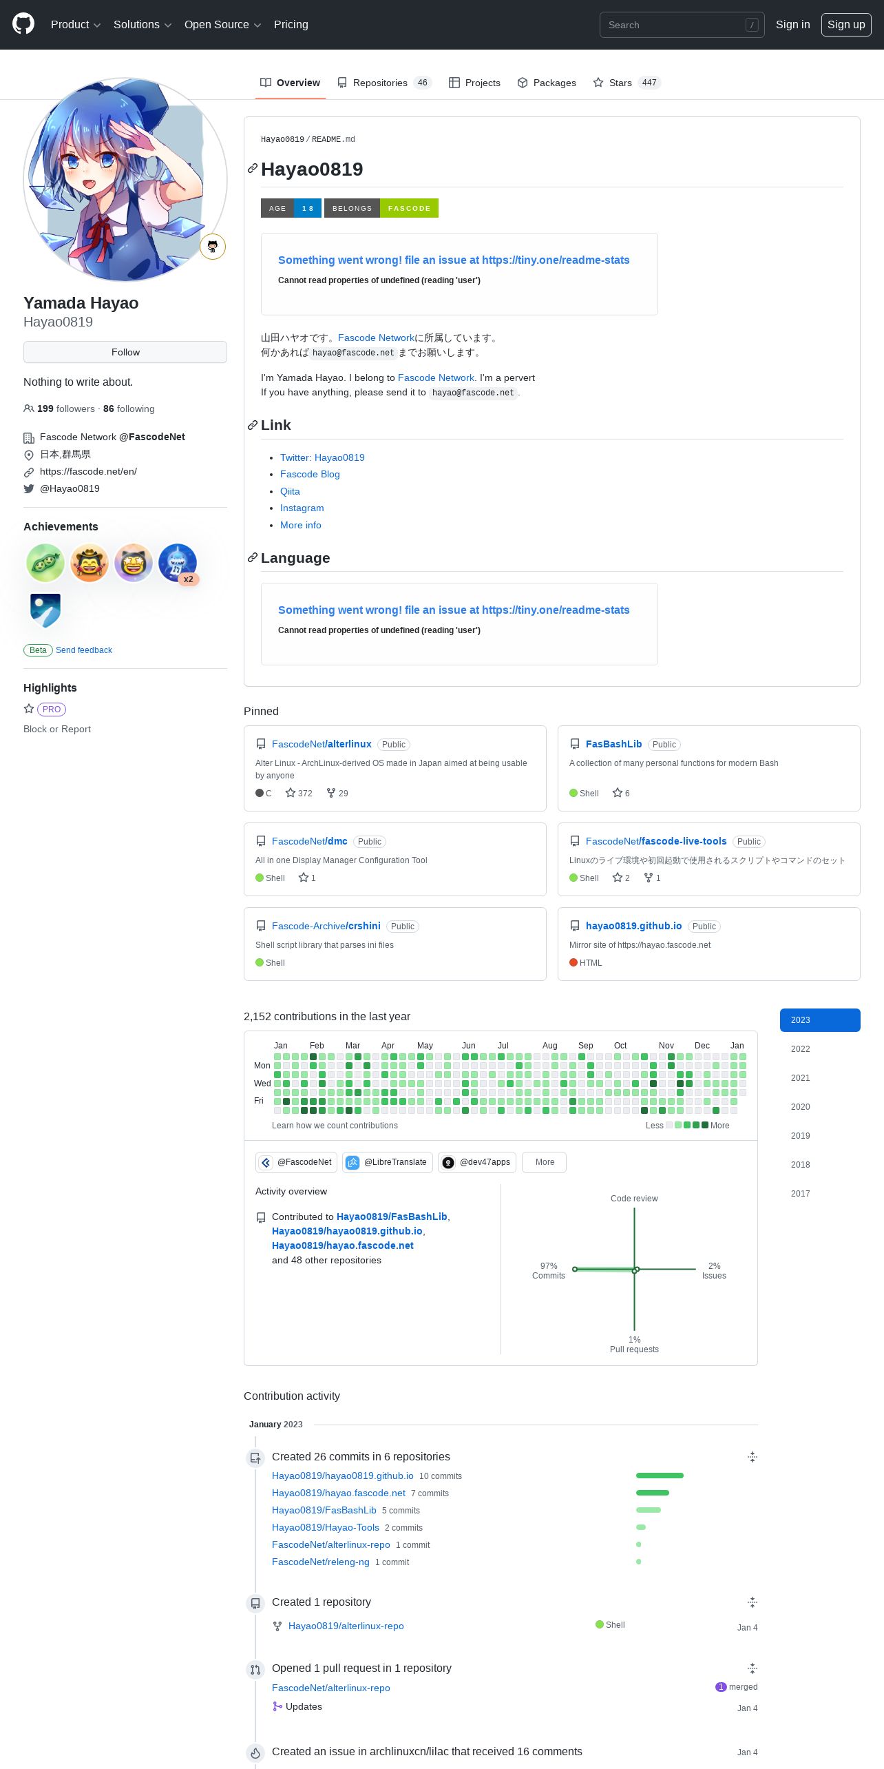Open the https://fascode.net/en/ website link

point(88,471)
